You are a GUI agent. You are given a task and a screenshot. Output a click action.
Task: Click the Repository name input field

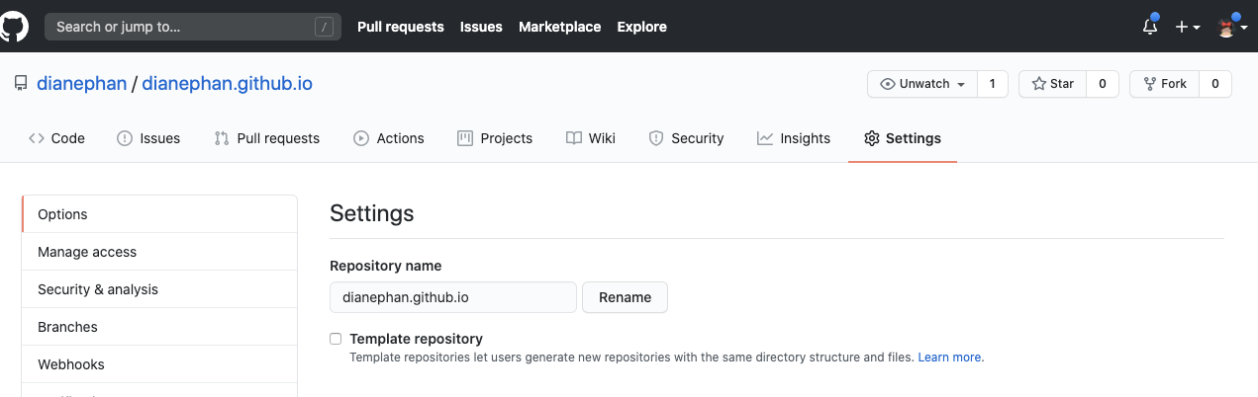click(x=453, y=297)
